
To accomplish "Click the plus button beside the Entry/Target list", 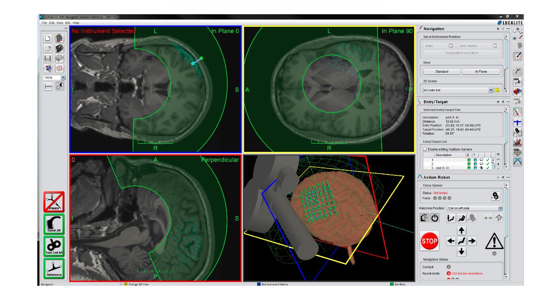I will (x=498, y=154).
